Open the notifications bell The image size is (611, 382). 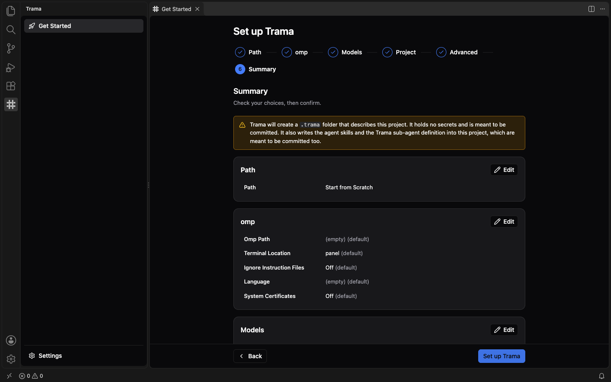[602, 376]
